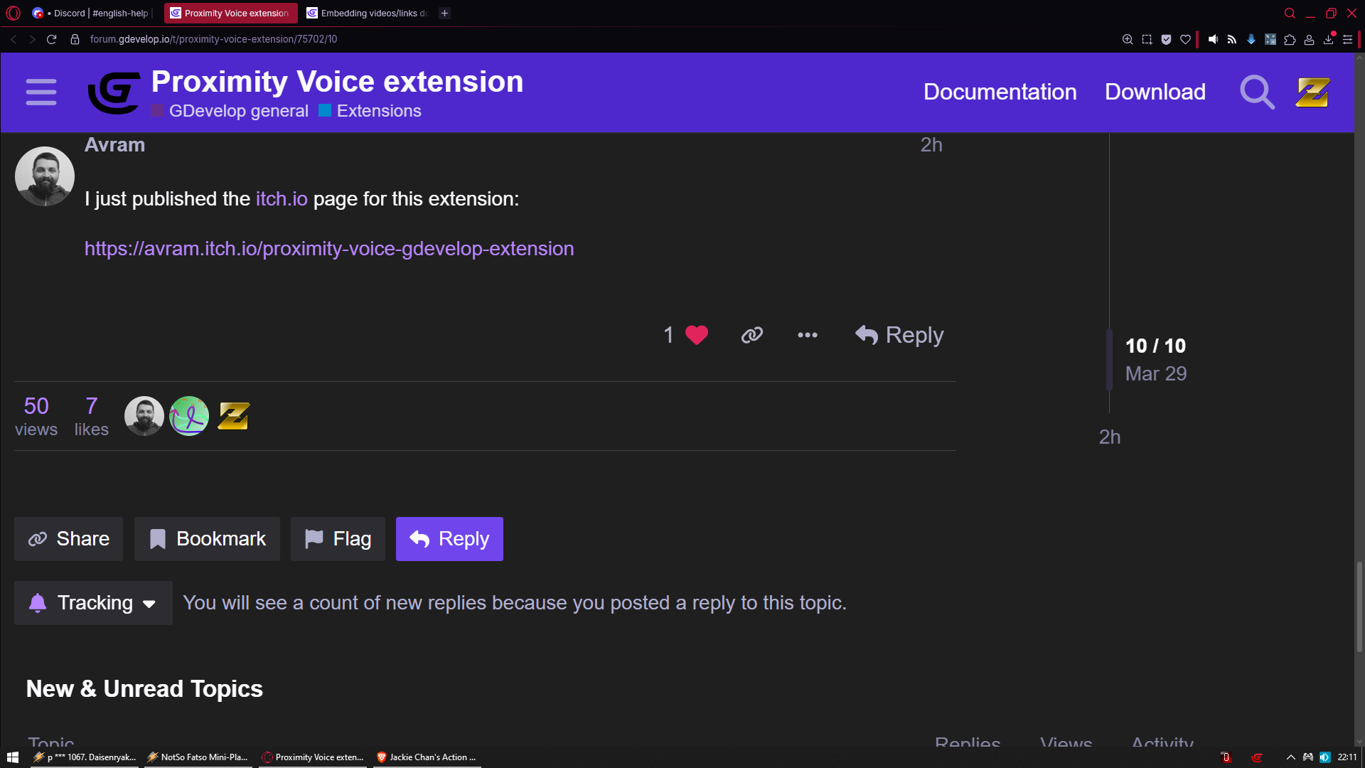Expand the Tracking notification dropdown
The height and width of the screenshot is (768, 1365).
[x=93, y=603]
